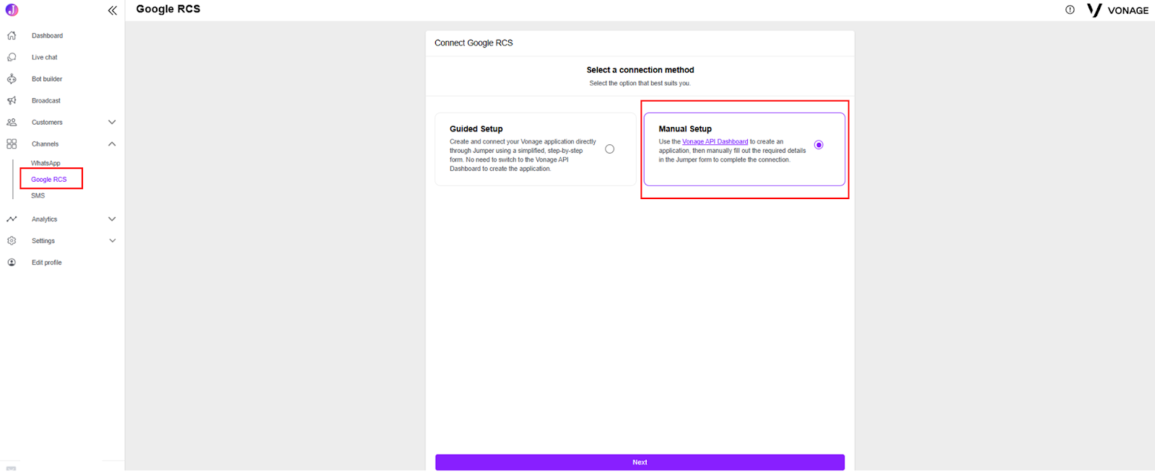Open the Edit profile menu item
1155x474 pixels.
click(47, 262)
